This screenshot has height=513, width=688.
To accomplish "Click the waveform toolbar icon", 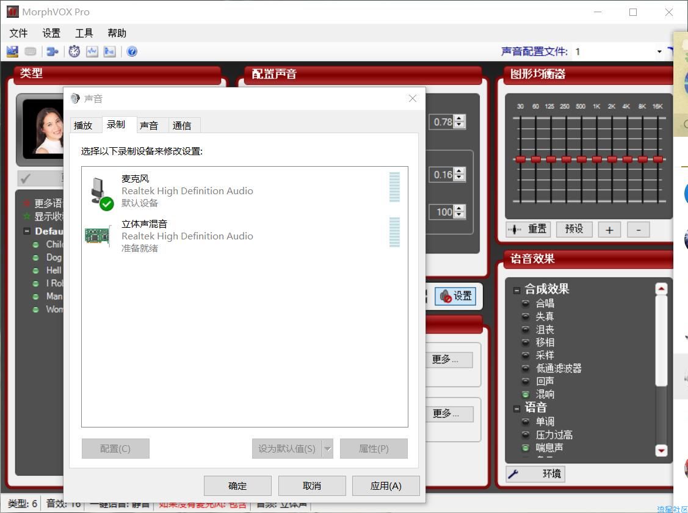I will [92, 51].
